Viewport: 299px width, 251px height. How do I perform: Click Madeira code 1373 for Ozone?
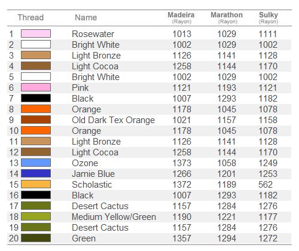(182, 163)
